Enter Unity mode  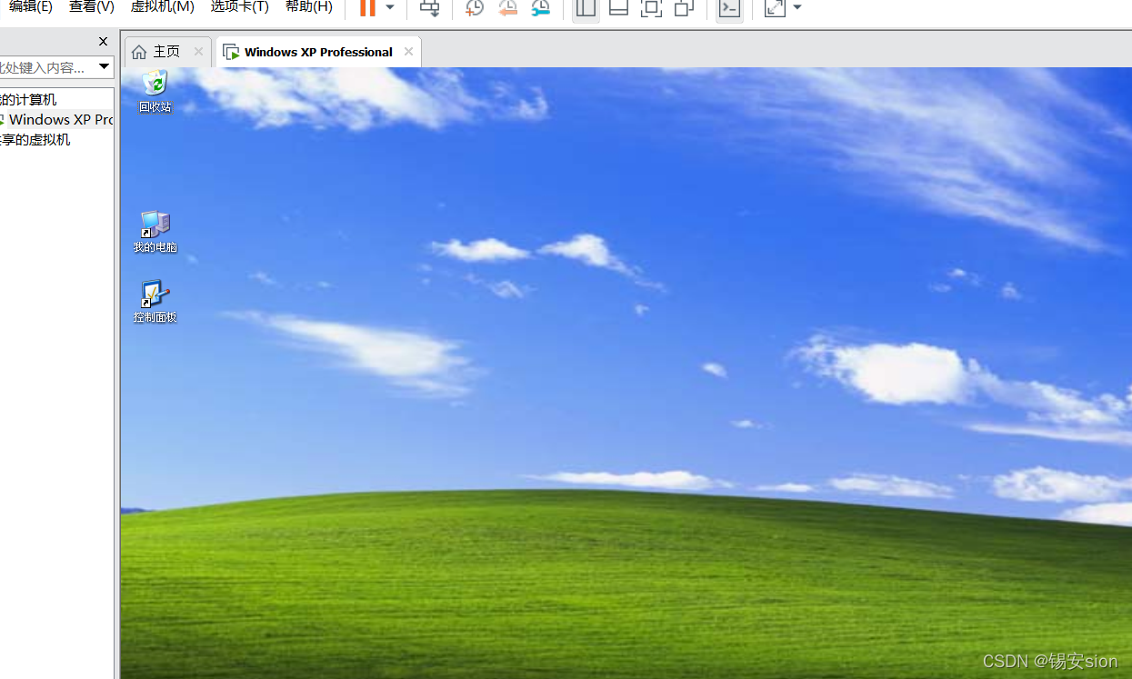point(684,8)
